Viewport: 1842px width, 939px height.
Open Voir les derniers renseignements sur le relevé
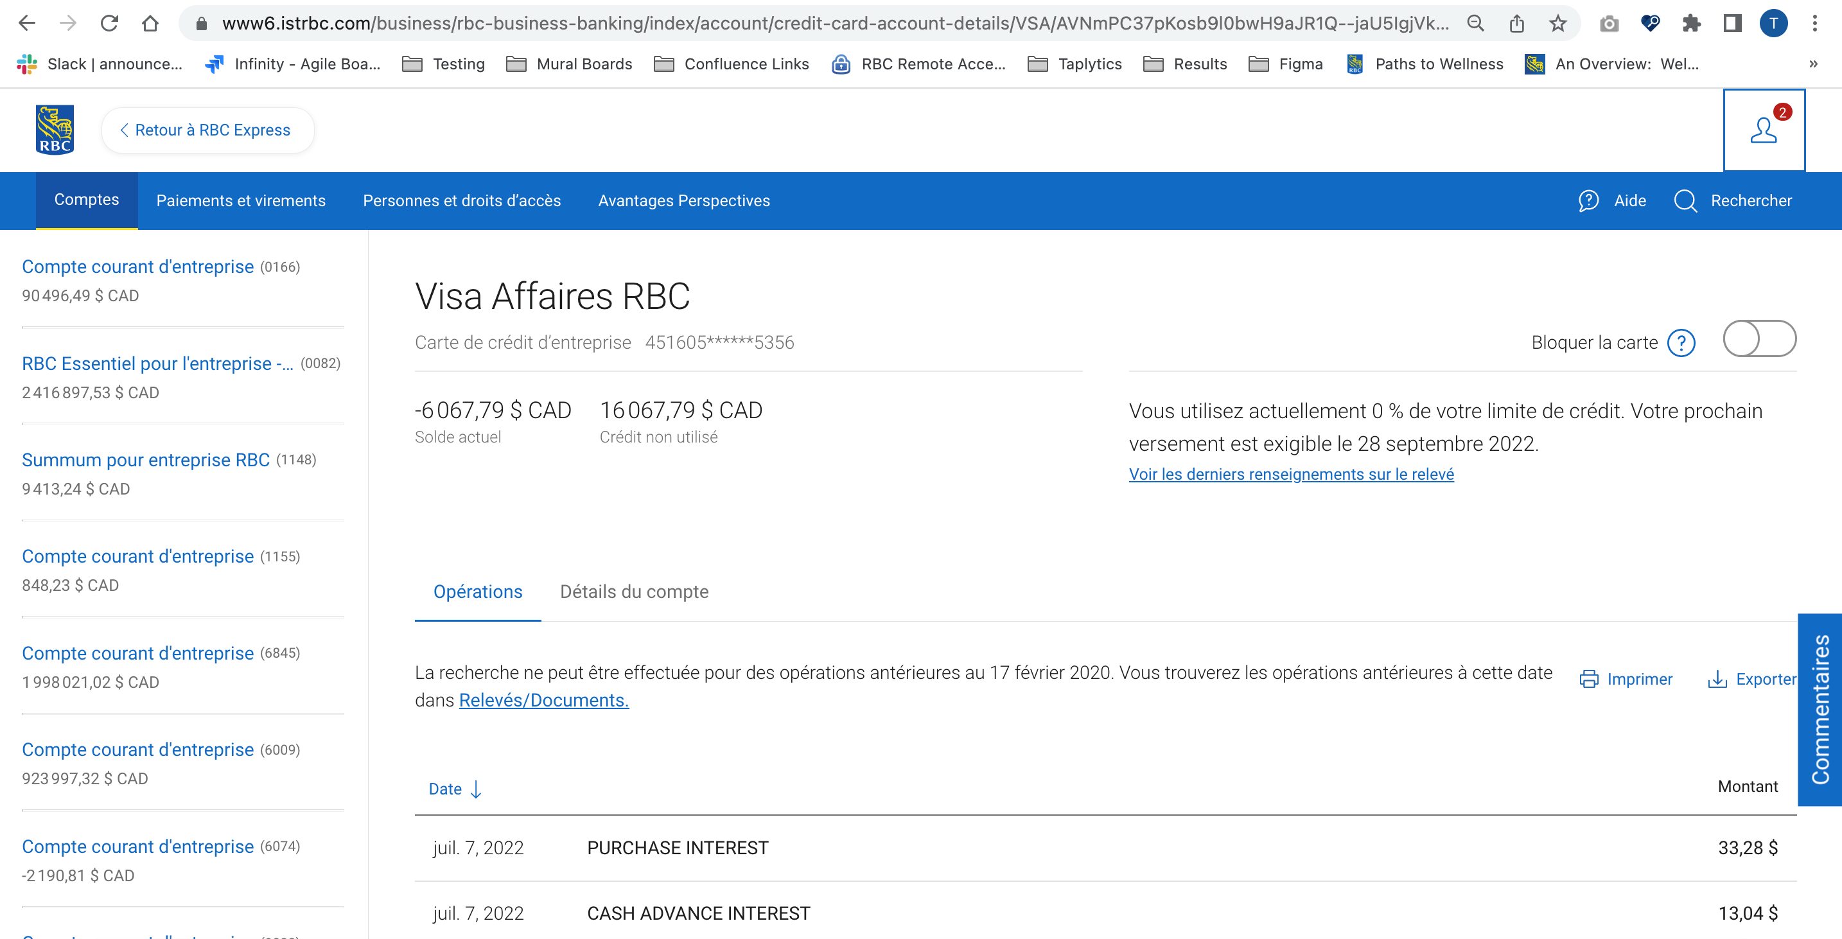coord(1291,474)
